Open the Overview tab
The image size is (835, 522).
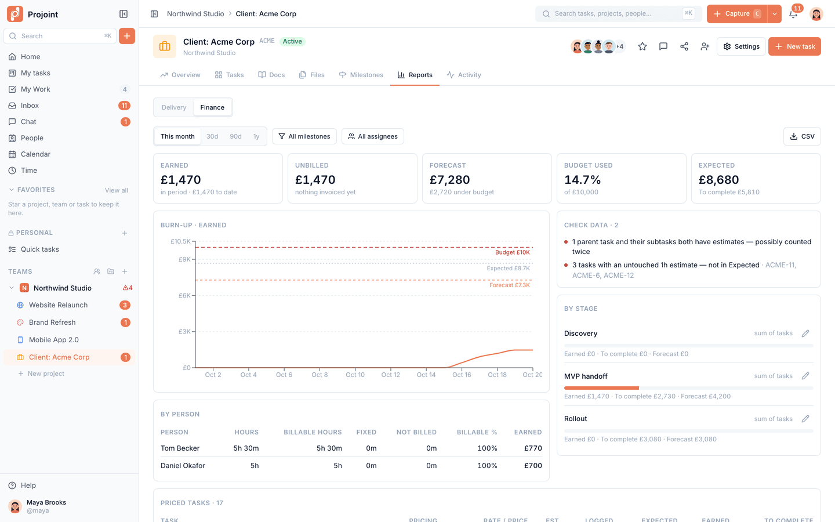[x=180, y=75]
